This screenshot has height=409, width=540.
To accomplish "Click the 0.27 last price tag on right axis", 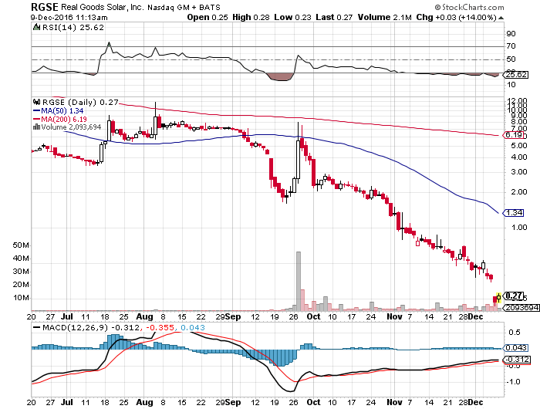I will [x=515, y=296].
